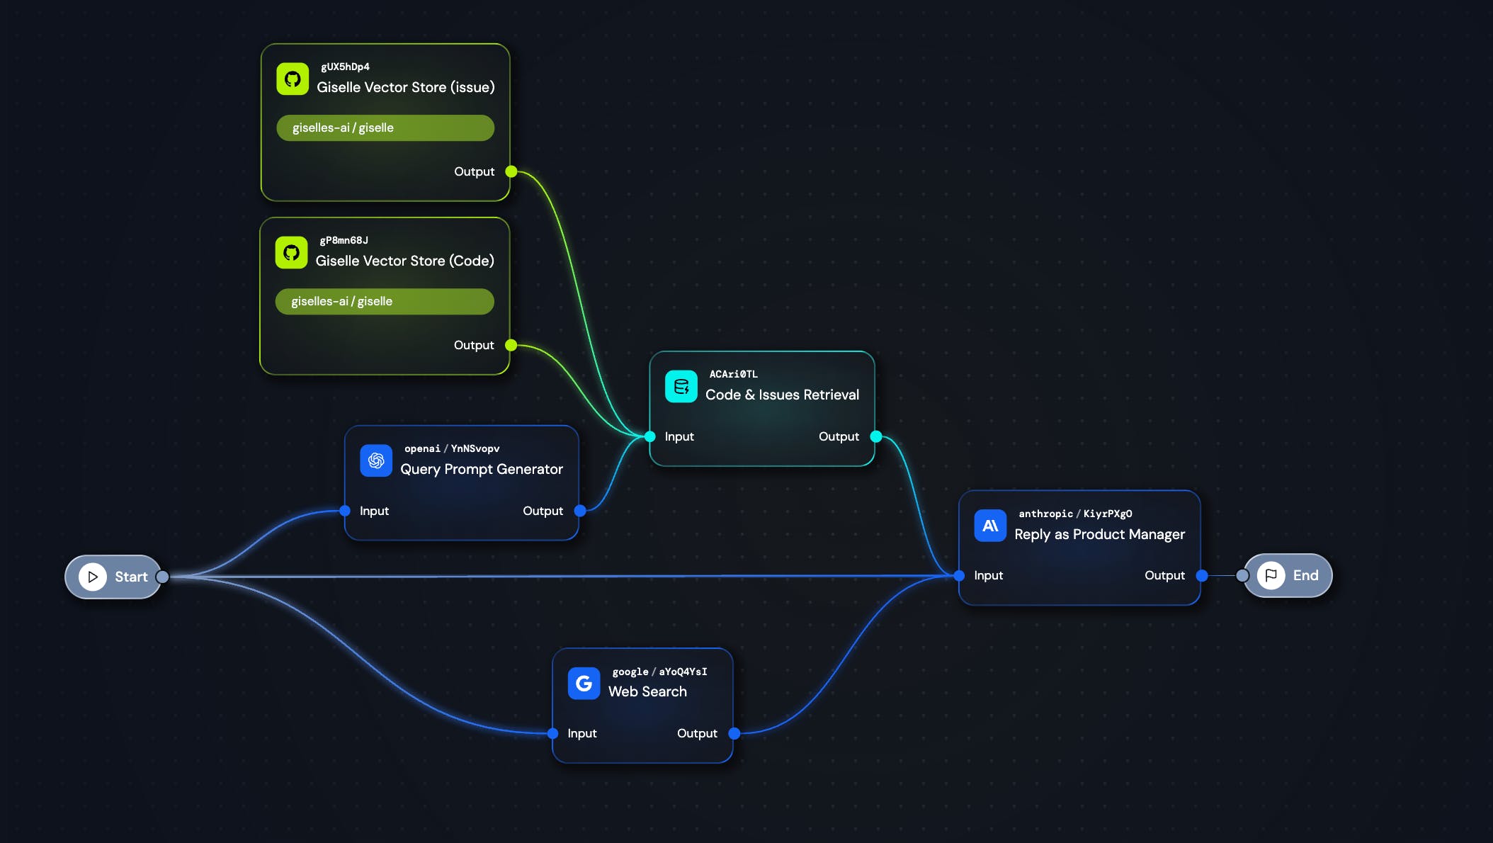This screenshot has height=843, width=1493.
Task: Click the Output port of Web Search node
Action: pos(734,733)
